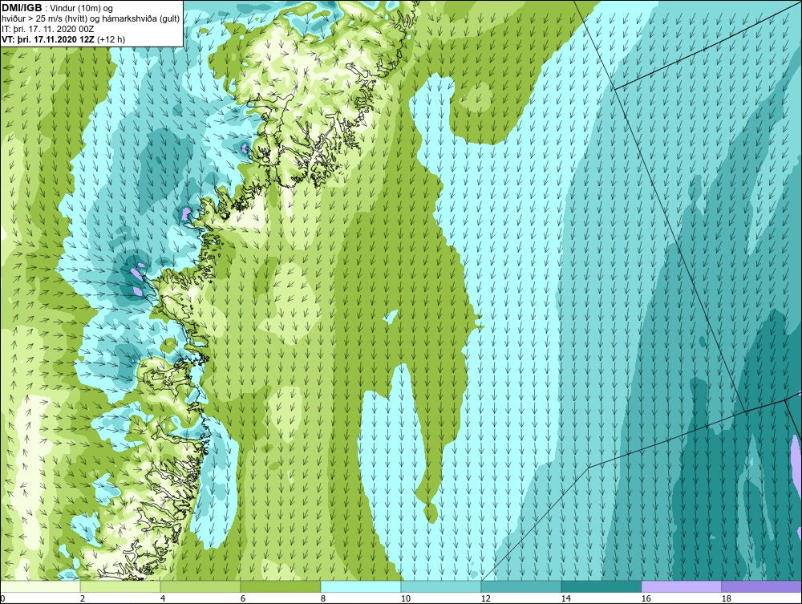Click the above 18 m/s purple legend swatch

coord(762,586)
